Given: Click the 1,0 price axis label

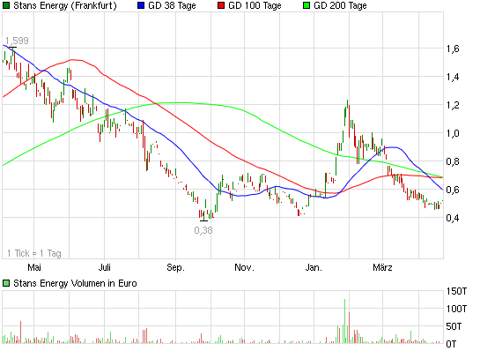Looking at the screenshot, I should pyautogui.click(x=453, y=133).
